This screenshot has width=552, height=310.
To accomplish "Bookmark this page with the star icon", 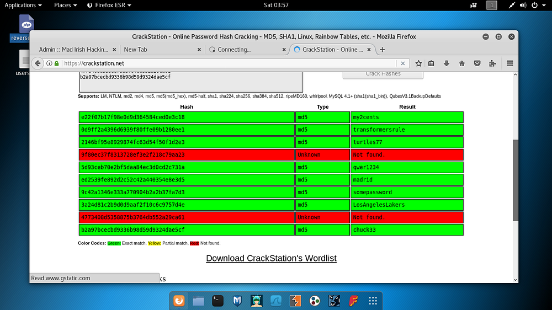I will (418, 63).
